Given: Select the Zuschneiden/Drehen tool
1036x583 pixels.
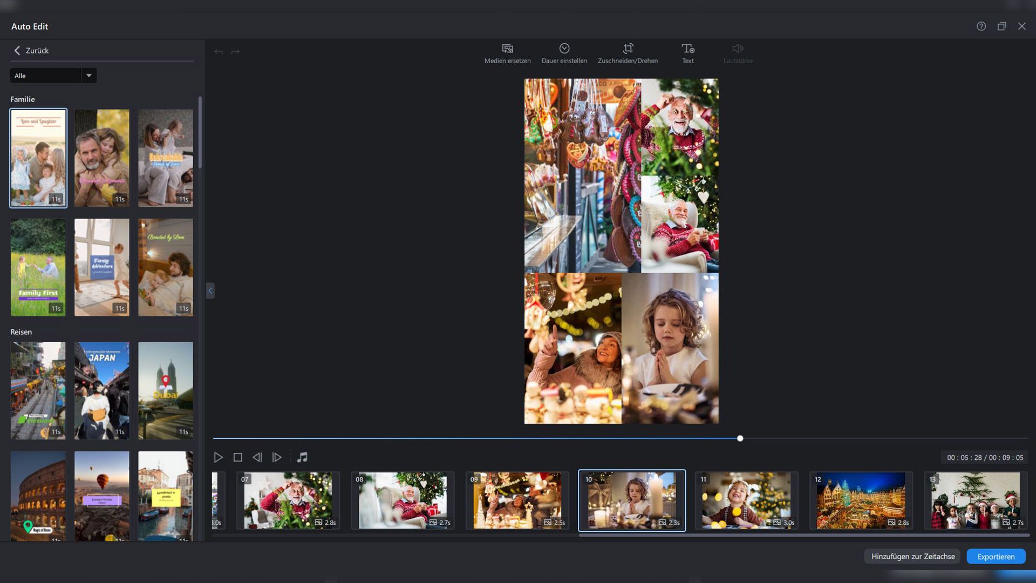Looking at the screenshot, I should pyautogui.click(x=628, y=49).
